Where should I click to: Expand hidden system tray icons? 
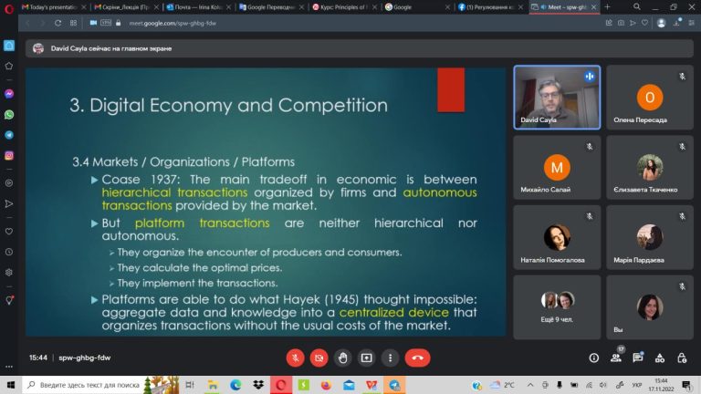click(x=530, y=385)
